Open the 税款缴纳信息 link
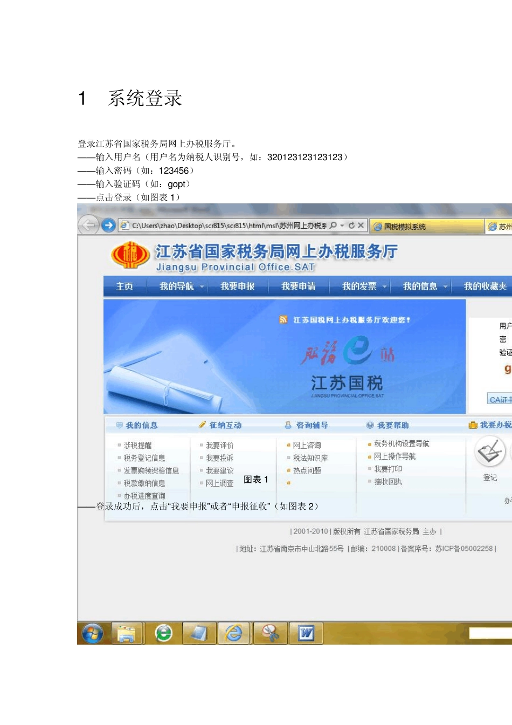The width and height of the screenshot is (512, 725). 144,483
